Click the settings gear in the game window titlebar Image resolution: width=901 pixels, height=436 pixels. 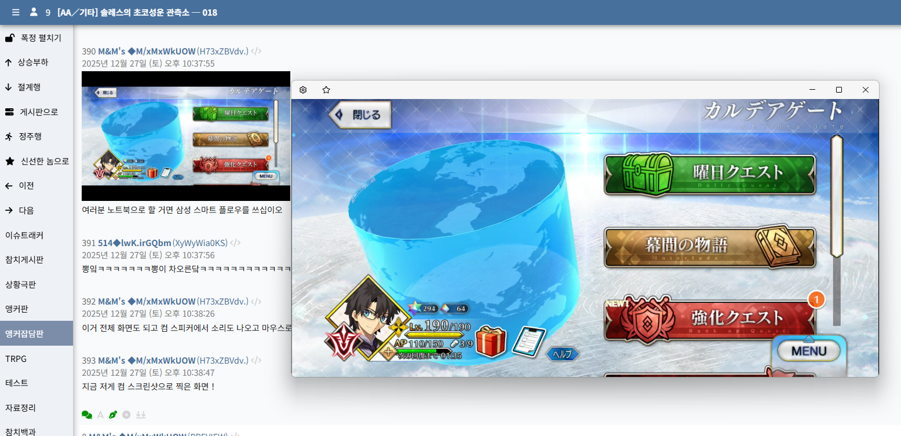(303, 90)
